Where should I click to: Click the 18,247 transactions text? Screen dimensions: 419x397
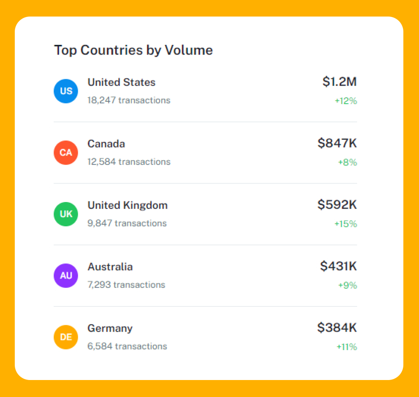pyautogui.click(x=129, y=101)
